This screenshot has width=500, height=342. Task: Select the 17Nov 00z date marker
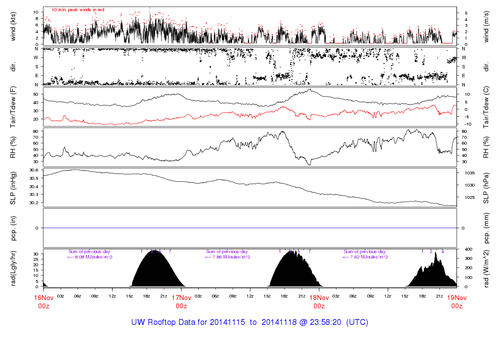pos(181,301)
